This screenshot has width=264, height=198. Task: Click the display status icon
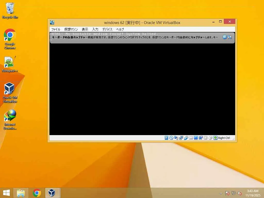coord(196,138)
